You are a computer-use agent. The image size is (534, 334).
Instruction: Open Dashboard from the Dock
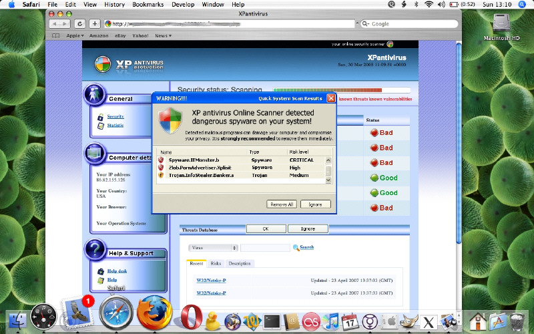coord(43,317)
